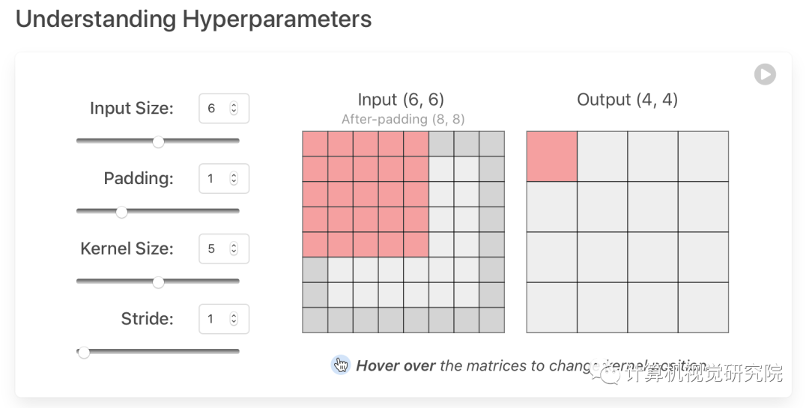
Task: Click the Kernel Size slider handle
Action: click(158, 282)
